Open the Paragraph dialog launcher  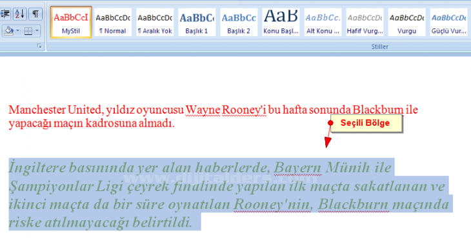[x=39, y=46]
